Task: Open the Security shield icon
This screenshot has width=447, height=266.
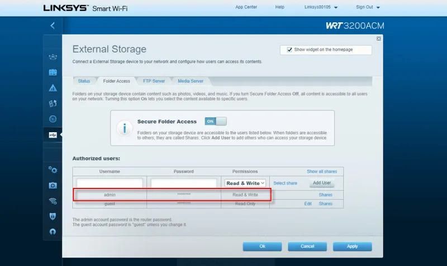Action: point(53,216)
